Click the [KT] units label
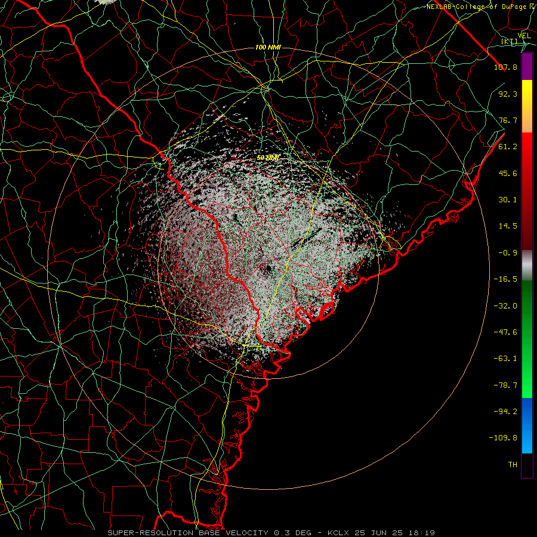 (510, 42)
